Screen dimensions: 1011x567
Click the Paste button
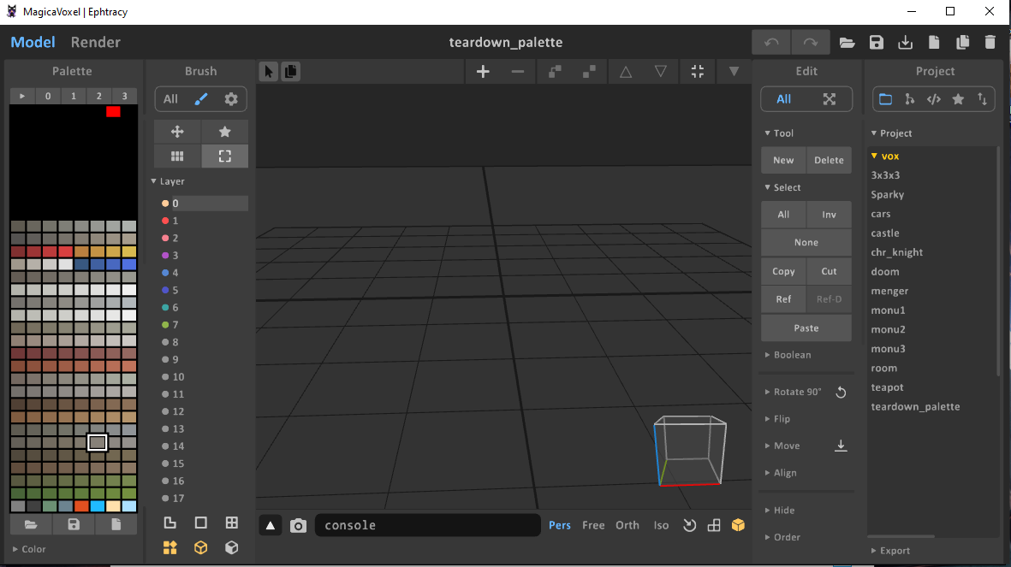click(x=806, y=328)
